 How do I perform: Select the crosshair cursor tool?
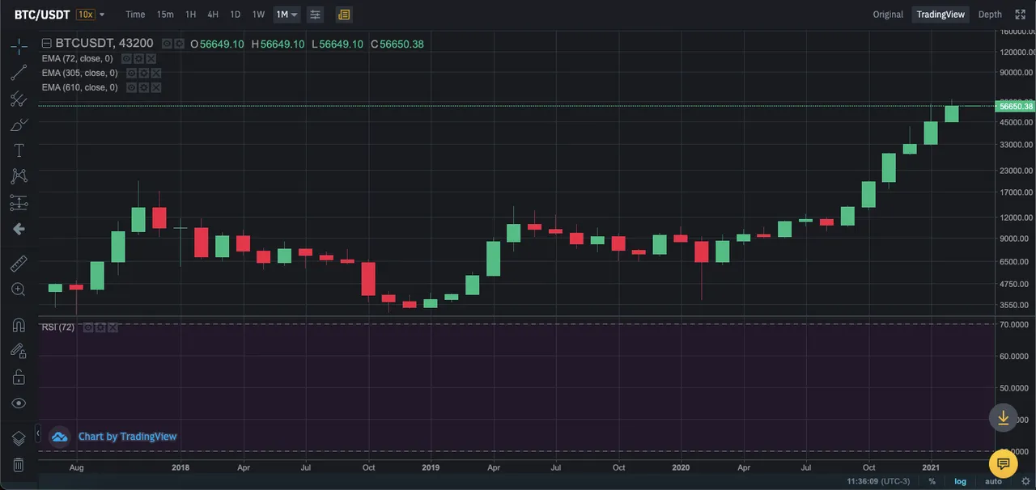pyautogui.click(x=19, y=46)
